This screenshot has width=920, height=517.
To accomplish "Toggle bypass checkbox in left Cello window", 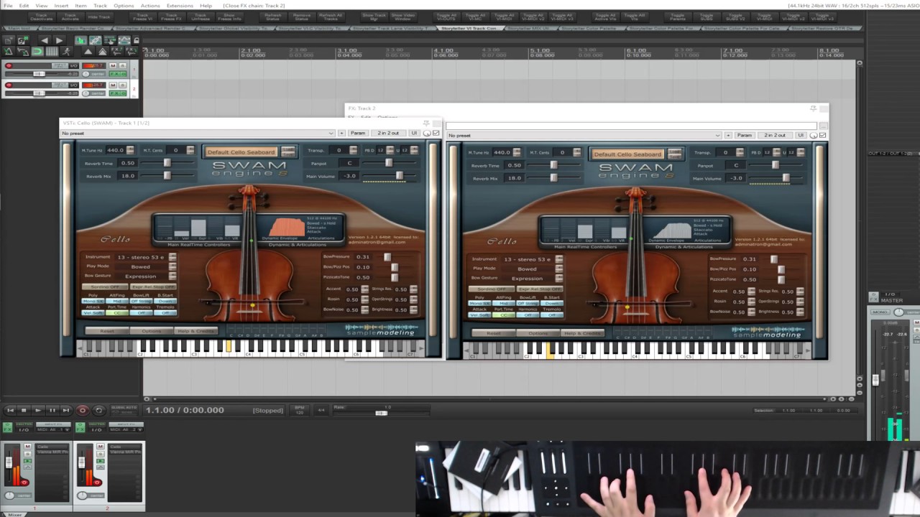I will tap(436, 133).
